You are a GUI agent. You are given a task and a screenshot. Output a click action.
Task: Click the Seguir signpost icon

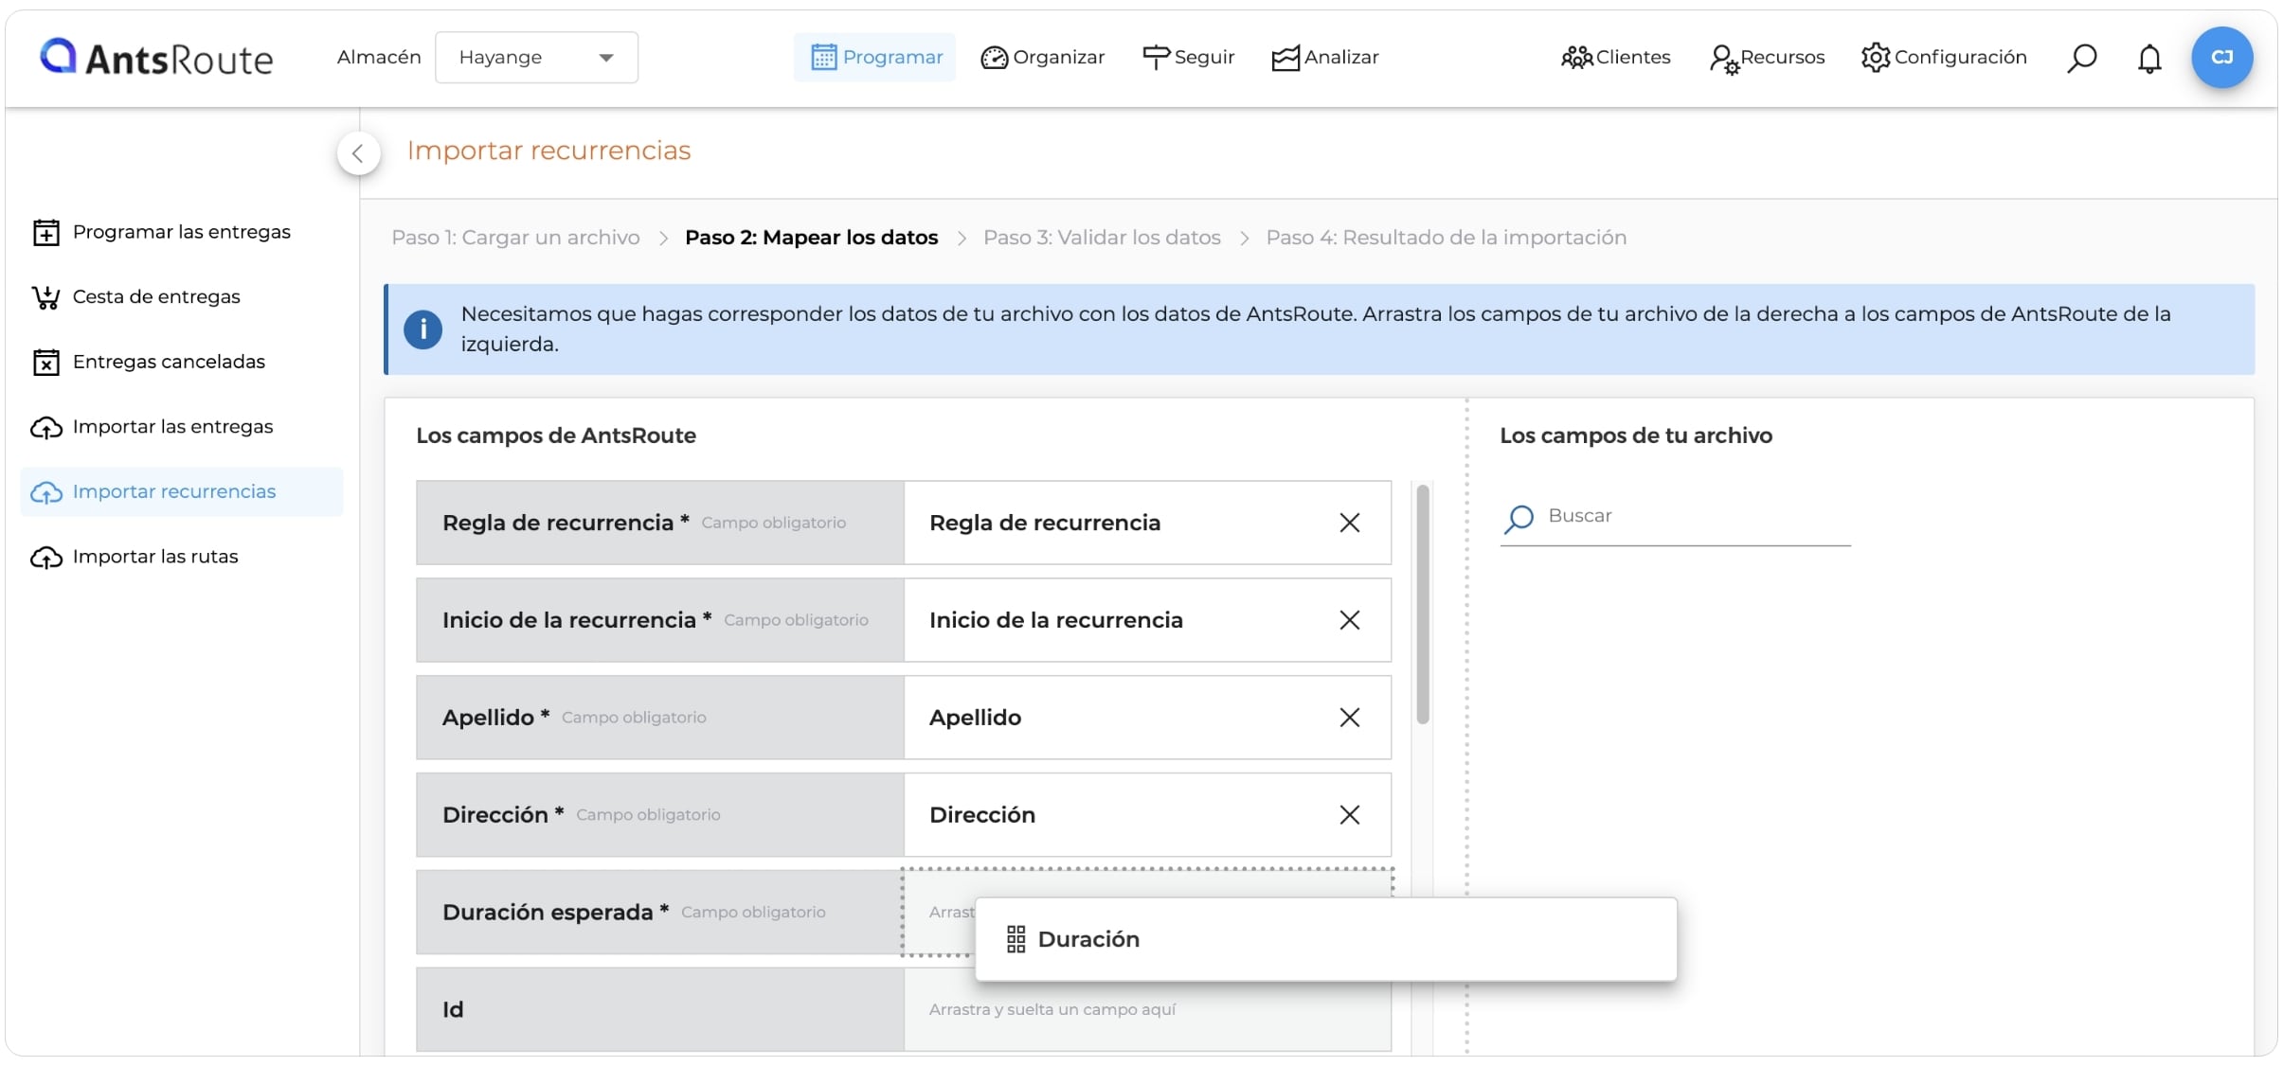pos(1156,58)
